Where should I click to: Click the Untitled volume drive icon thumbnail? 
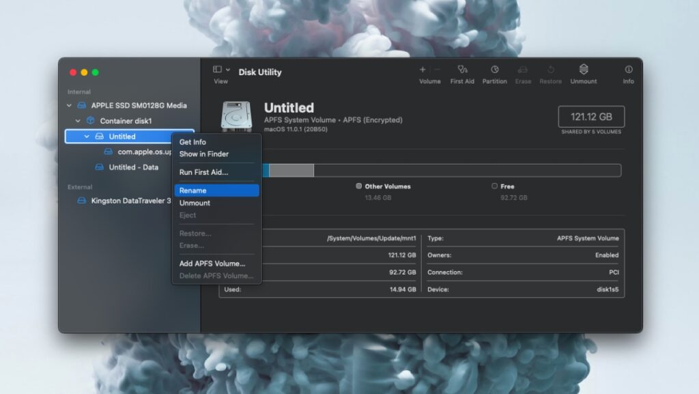point(238,116)
